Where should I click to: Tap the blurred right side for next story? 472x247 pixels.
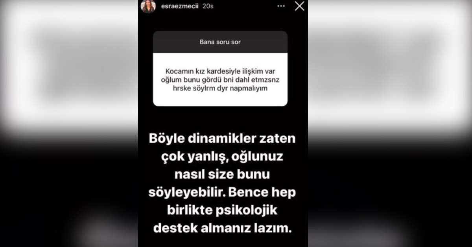click(x=390, y=124)
